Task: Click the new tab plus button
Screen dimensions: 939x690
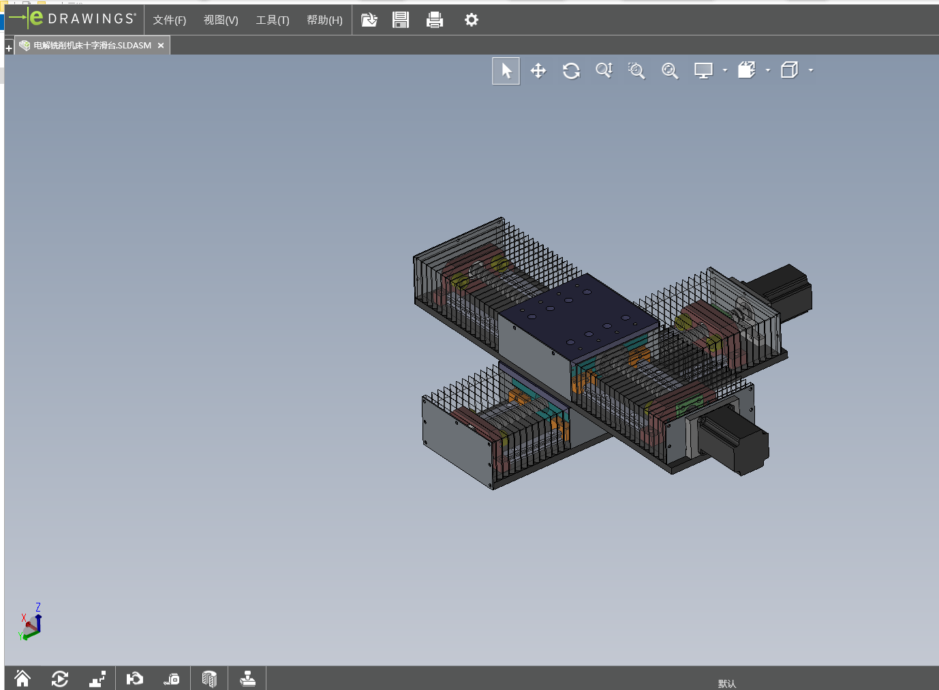Action: [x=9, y=48]
